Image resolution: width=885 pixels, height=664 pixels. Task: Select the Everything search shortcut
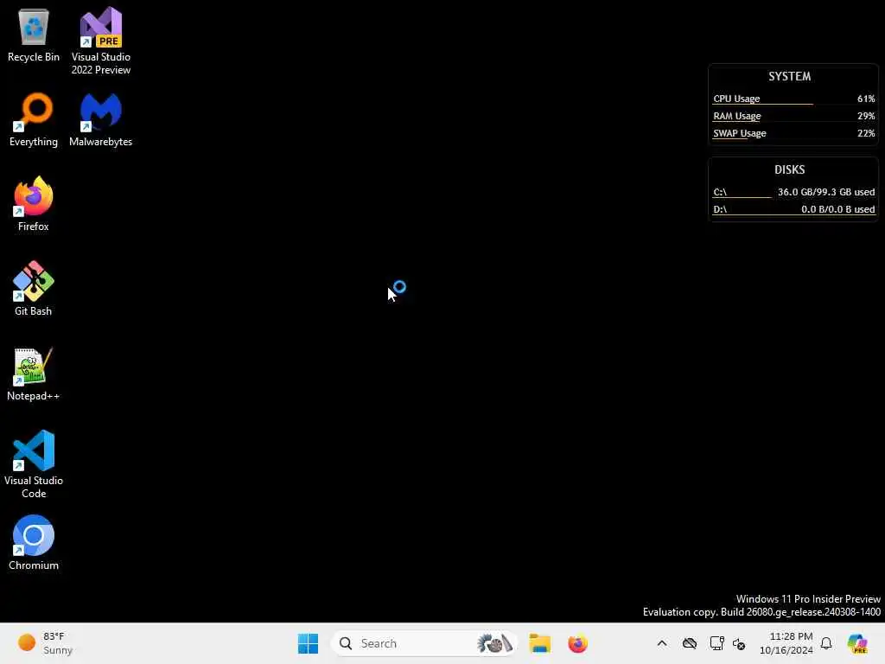(34, 119)
